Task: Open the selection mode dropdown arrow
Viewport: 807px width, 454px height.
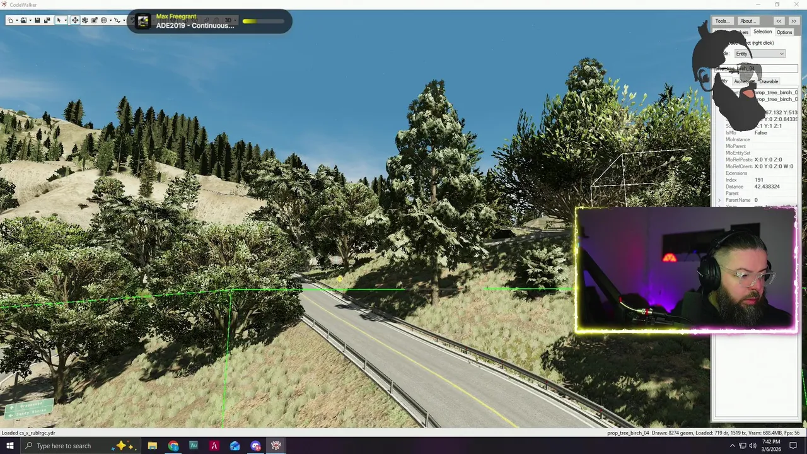Action: point(66,20)
